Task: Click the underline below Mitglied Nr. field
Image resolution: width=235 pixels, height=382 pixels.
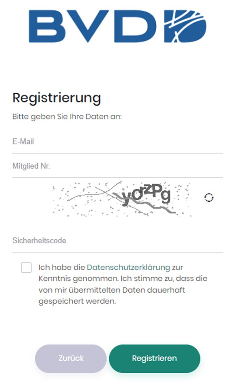Action: click(x=117, y=178)
